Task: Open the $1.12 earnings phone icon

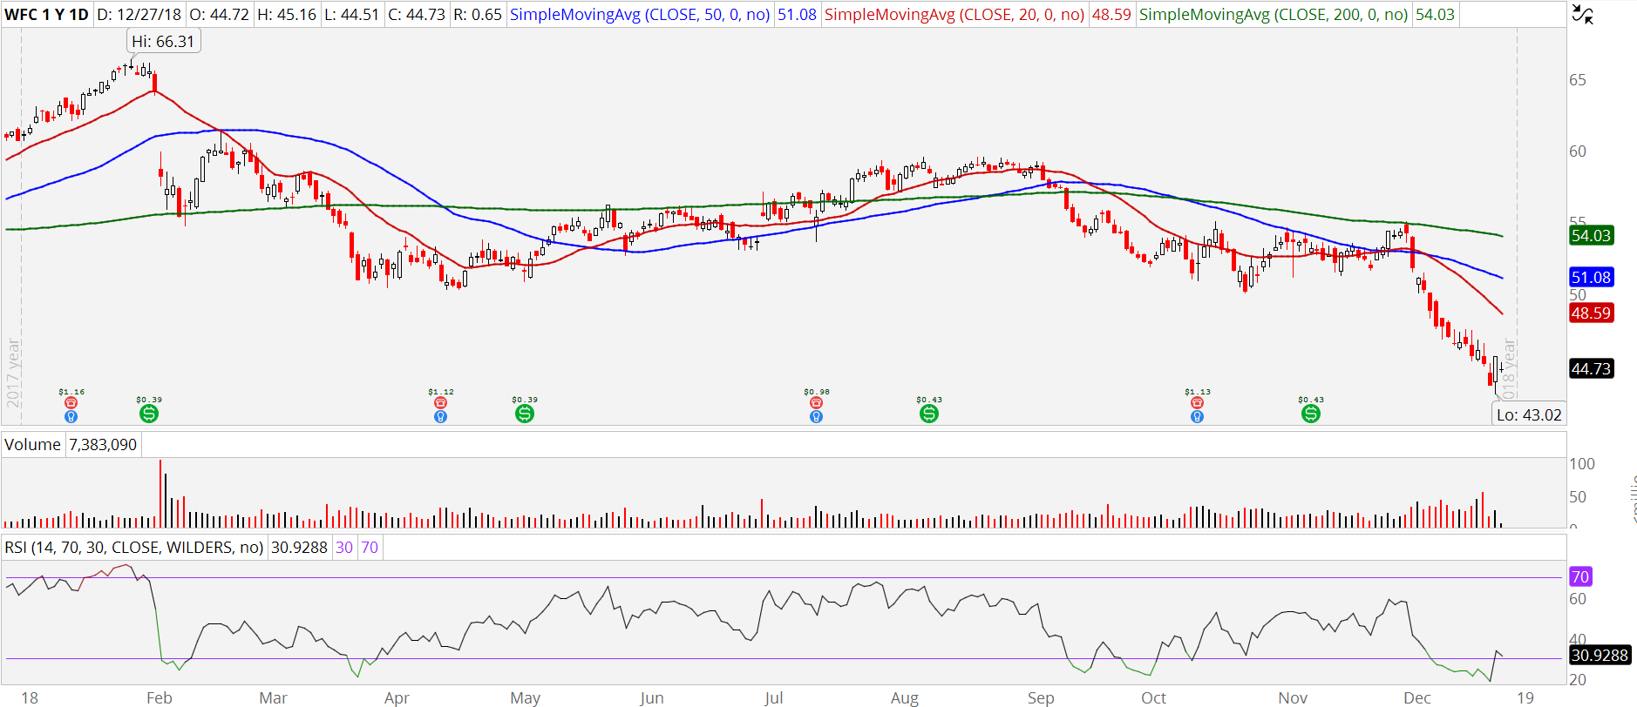Action: pyautogui.click(x=441, y=403)
